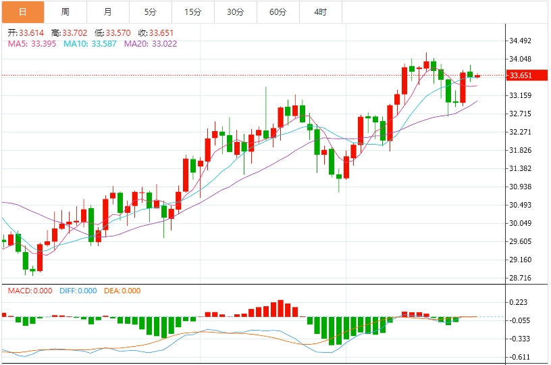Click the low price value 33.570
Image resolution: width=551 pixels, height=365 pixels.
pos(118,33)
